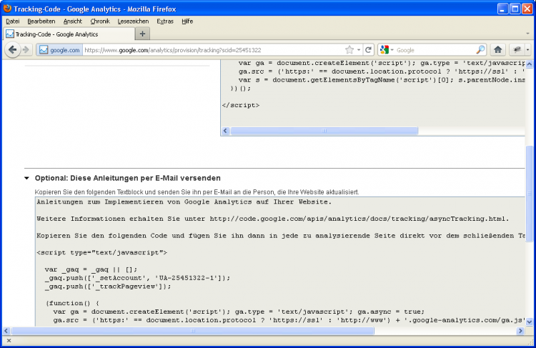Screen dimensions: 536x348
Task: Select the Tracking-Code - Google Analytics tab
Action: [x=64, y=34]
